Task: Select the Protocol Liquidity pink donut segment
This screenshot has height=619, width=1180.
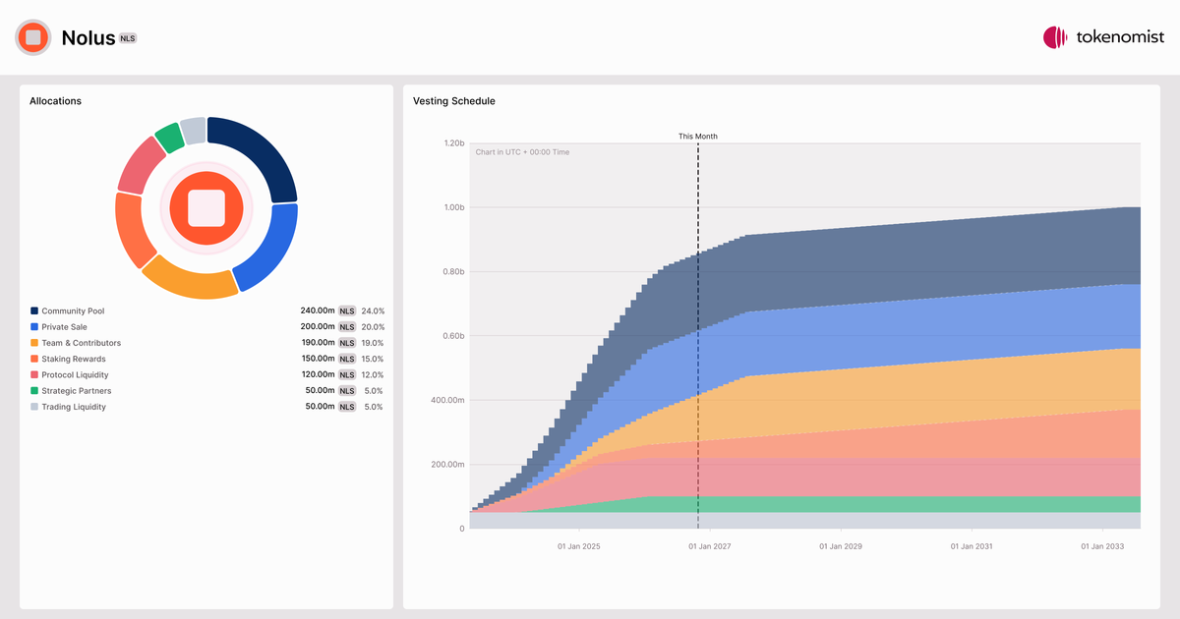Action: (141, 166)
